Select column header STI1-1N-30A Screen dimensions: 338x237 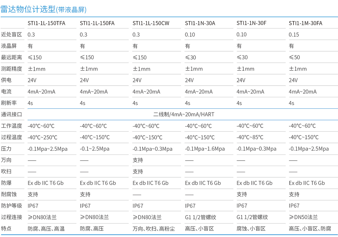200,23
